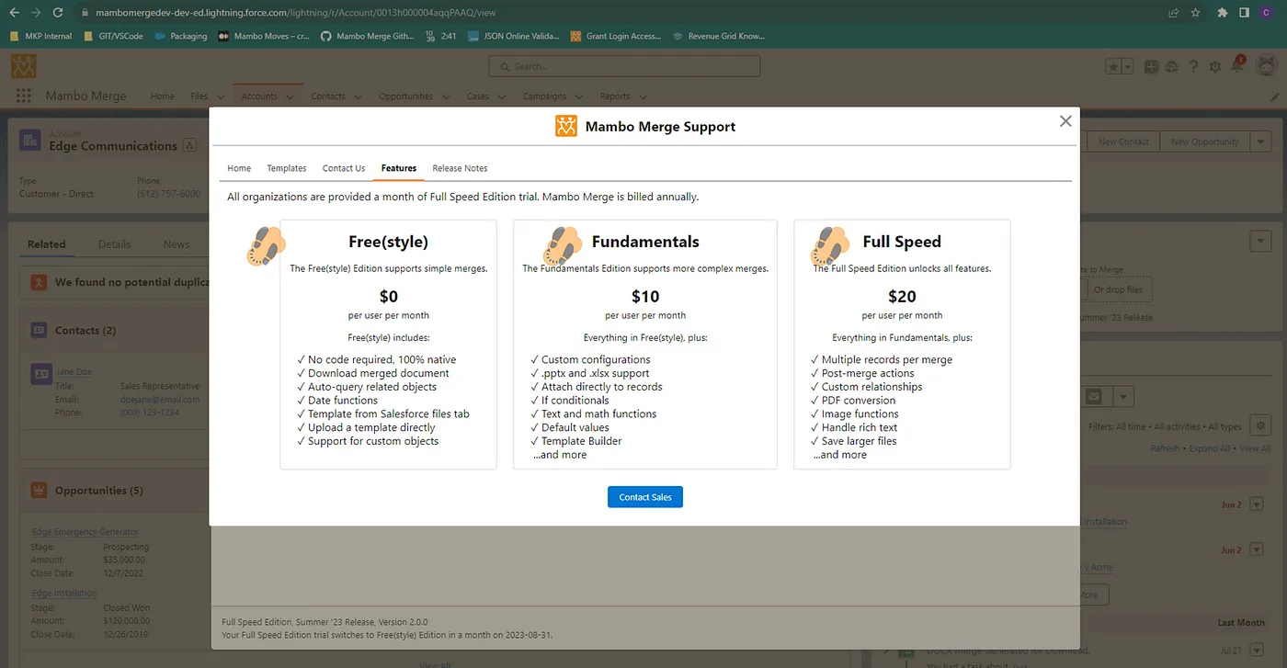Click the browser address bar URL
This screenshot has width=1287, height=668.
tap(295, 13)
